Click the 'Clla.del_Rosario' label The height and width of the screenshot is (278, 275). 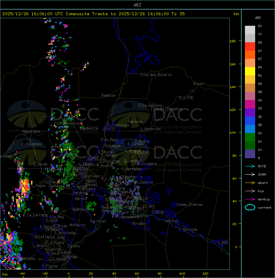(156, 75)
